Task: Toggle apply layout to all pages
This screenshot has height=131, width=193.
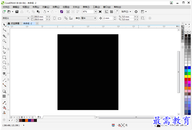Action: click(x=66, y=18)
